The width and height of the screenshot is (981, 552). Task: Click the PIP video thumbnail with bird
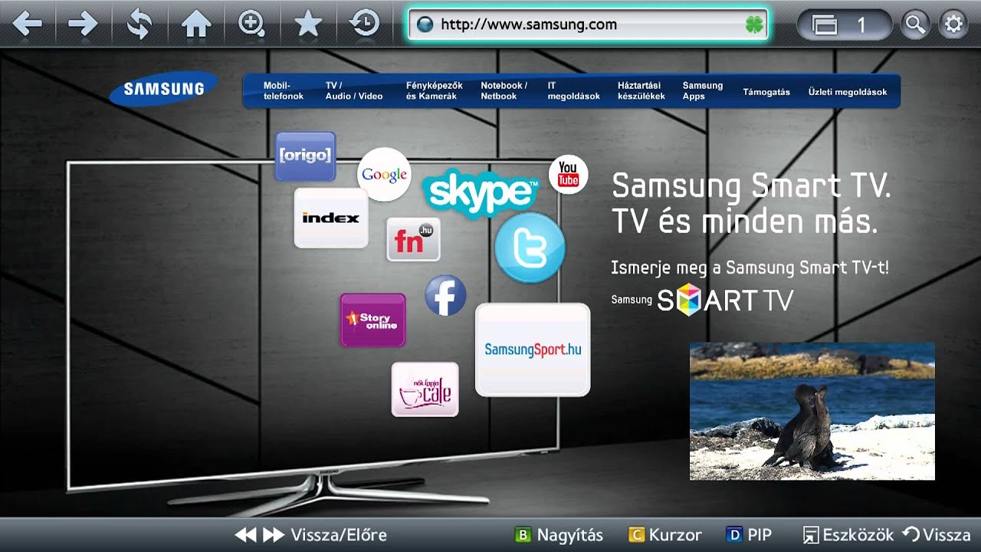click(x=812, y=411)
